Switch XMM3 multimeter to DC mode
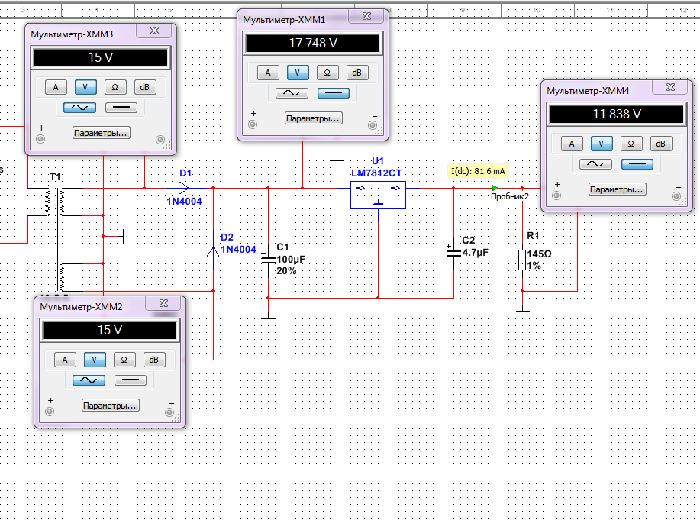The image size is (700, 530). [x=121, y=108]
